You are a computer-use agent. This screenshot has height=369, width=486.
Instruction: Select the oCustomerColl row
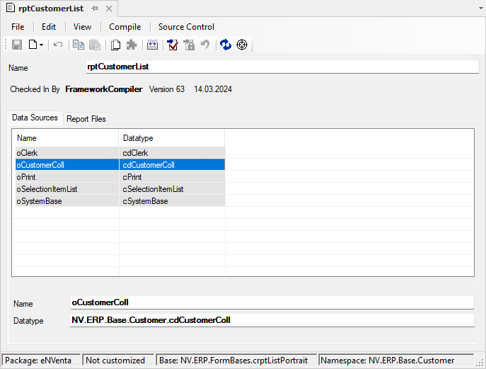point(120,165)
